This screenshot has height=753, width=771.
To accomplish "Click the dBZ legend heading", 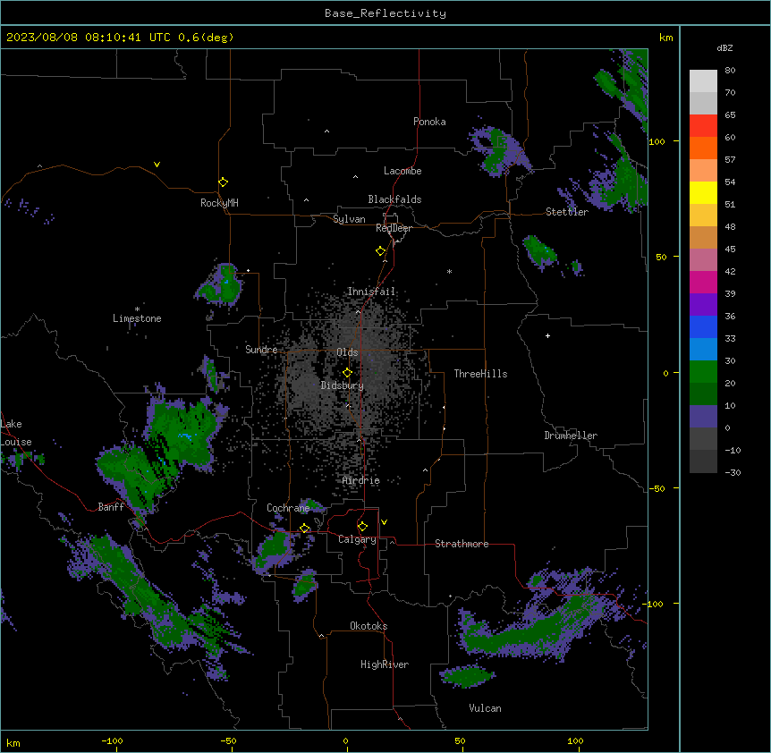I will tap(724, 47).
